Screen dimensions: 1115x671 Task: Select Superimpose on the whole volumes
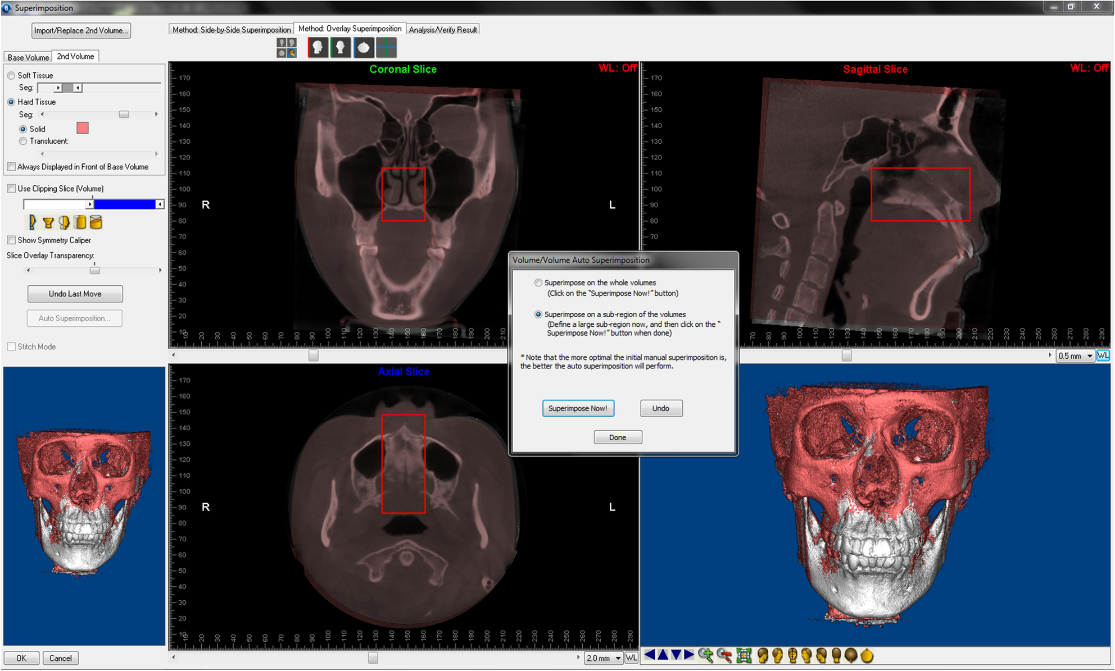tap(538, 283)
